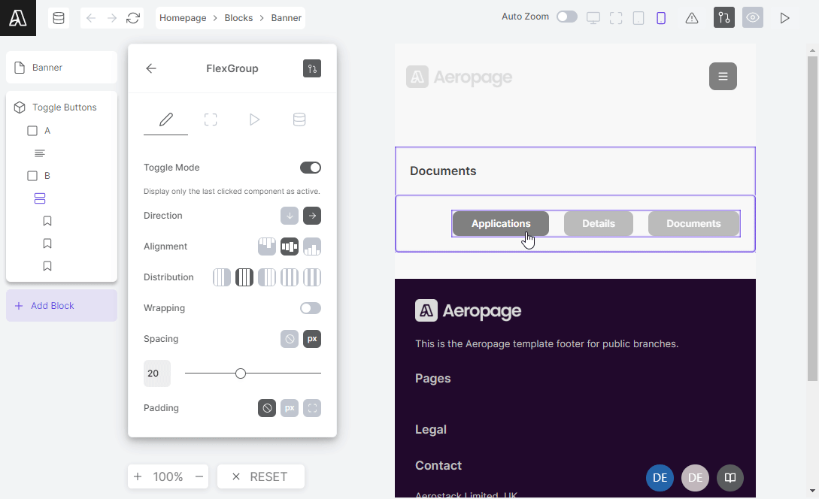The image size is (819, 499).
Task: Go back with the undo arrow
Action: (91, 18)
